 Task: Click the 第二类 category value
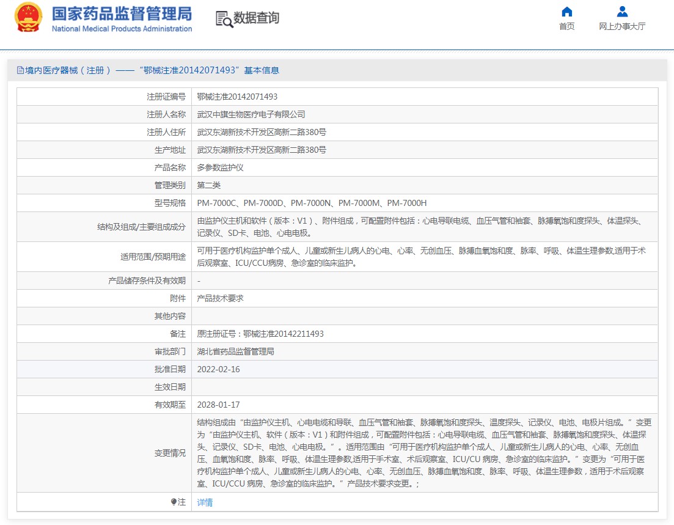(x=208, y=185)
